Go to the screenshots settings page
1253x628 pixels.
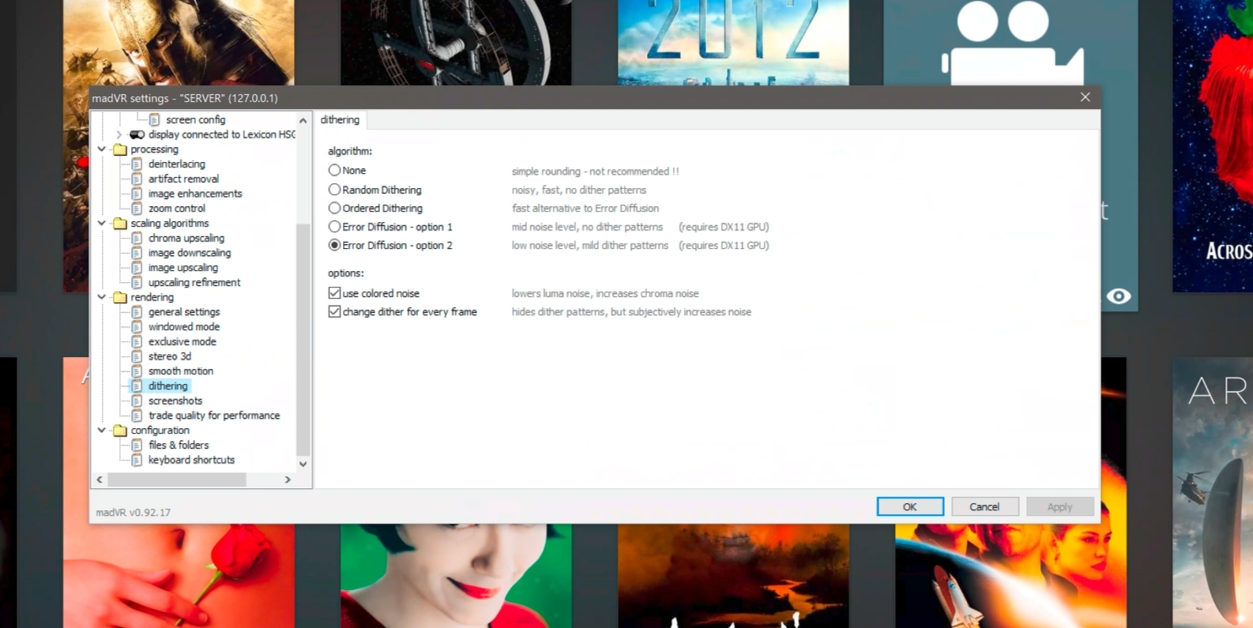175,400
